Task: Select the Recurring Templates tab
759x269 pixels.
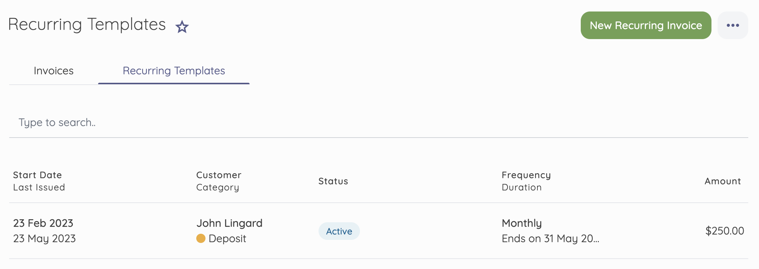Action: click(x=174, y=71)
